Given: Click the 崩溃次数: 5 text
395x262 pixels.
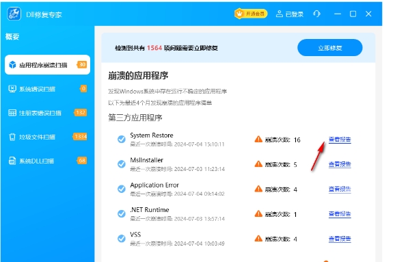Looking at the screenshot, I should [281, 165].
